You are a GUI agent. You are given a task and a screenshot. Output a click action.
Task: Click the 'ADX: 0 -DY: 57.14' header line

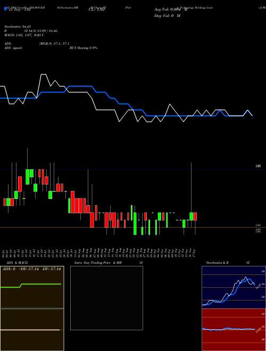coord(31,269)
